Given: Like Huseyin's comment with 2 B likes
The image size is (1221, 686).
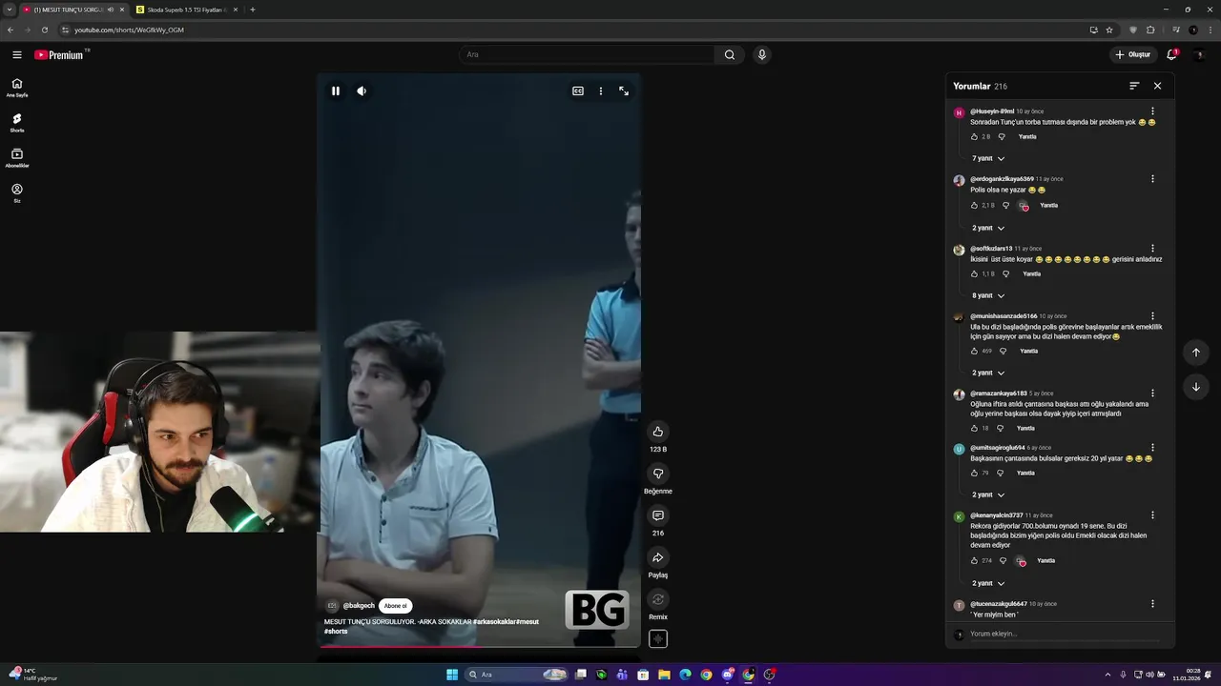Looking at the screenshot, I should tap(974, 136).
